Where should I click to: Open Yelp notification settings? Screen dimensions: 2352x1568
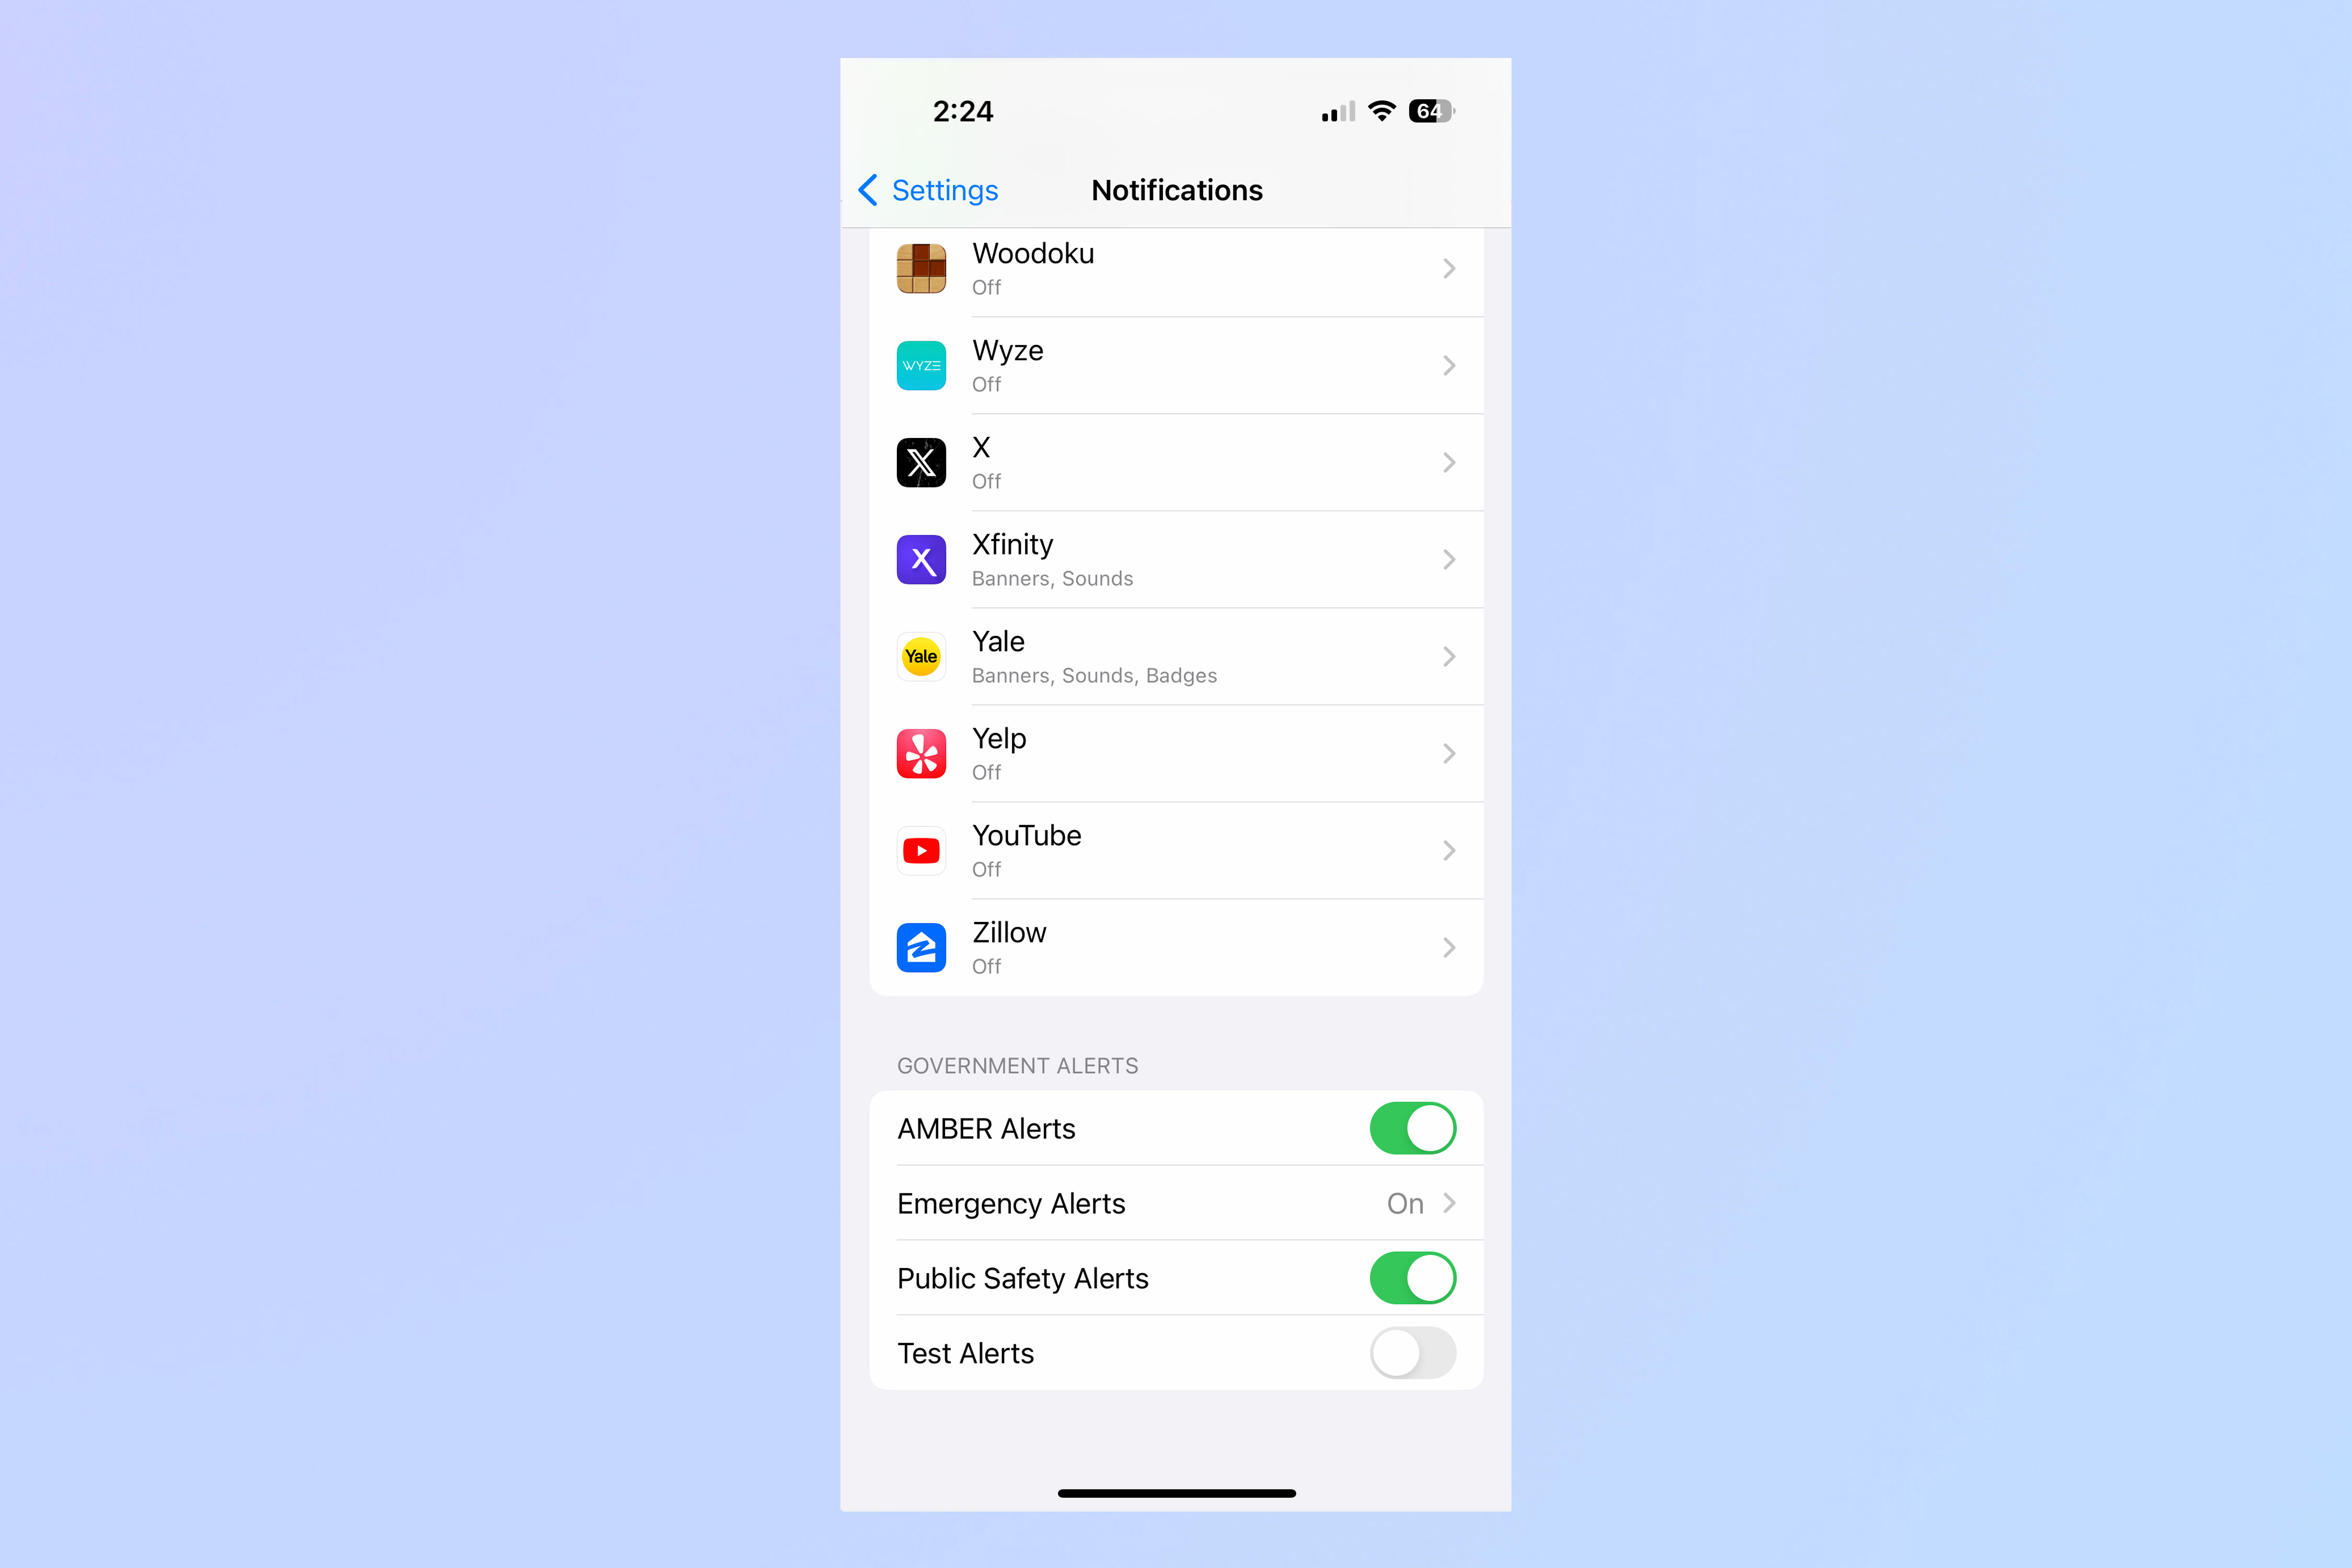coord(1176,753)
